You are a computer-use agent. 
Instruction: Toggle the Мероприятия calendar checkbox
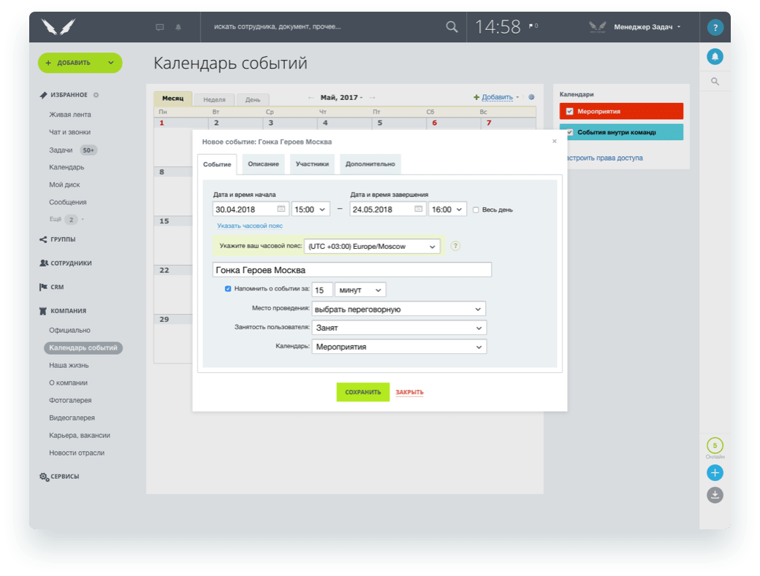pos(569,111)
